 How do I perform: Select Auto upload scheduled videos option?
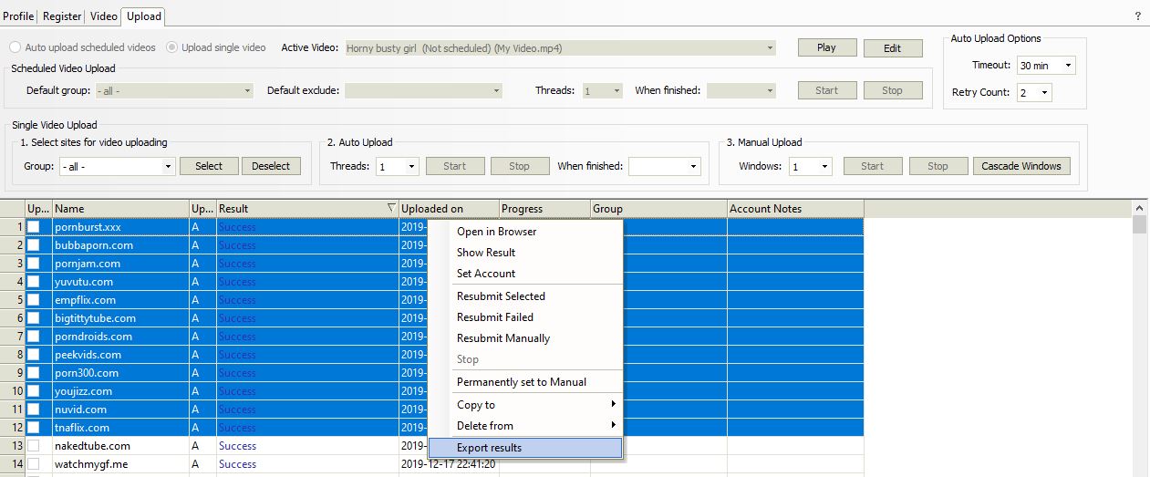coord(82,47)
